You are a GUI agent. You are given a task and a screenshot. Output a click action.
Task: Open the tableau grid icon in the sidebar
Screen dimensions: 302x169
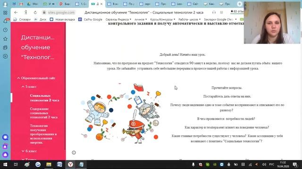point(5,13)
